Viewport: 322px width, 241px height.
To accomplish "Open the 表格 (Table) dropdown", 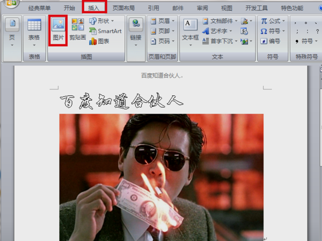I will pyautogui.click(x=34, y=32).
